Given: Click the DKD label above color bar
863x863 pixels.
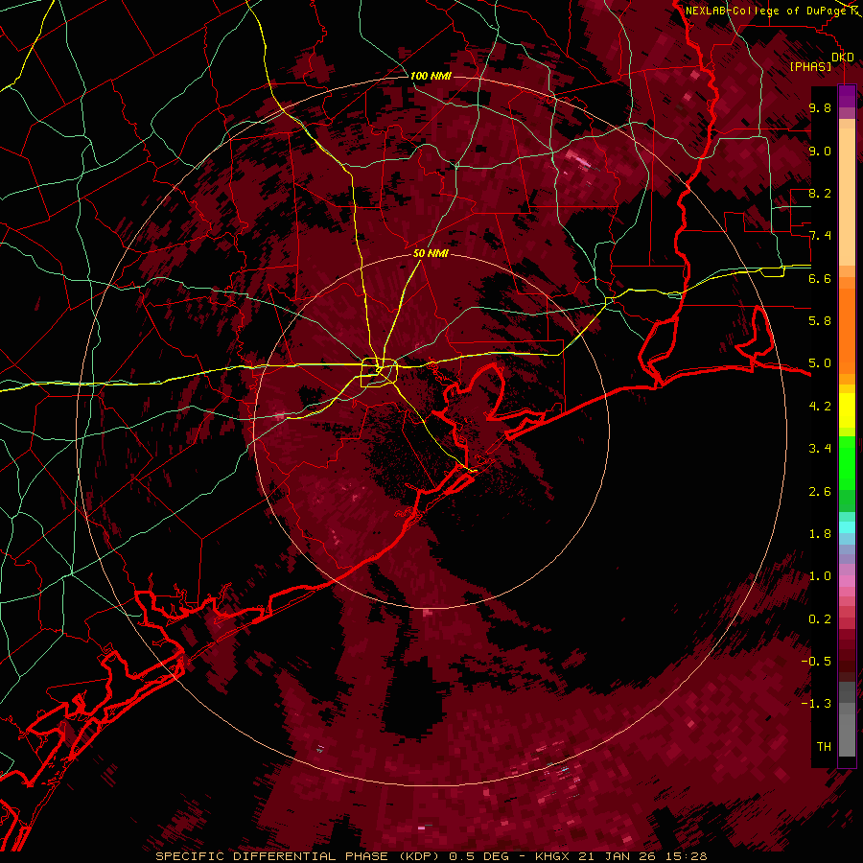Looking at the screenshot, I should click(843, 58).
